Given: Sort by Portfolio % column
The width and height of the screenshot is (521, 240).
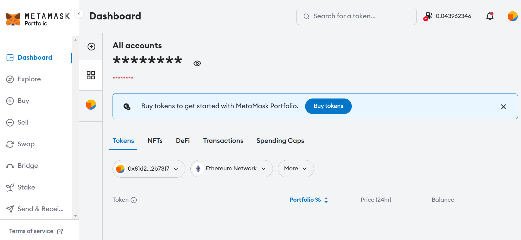Looking at the screenshot, I should 309,200.
